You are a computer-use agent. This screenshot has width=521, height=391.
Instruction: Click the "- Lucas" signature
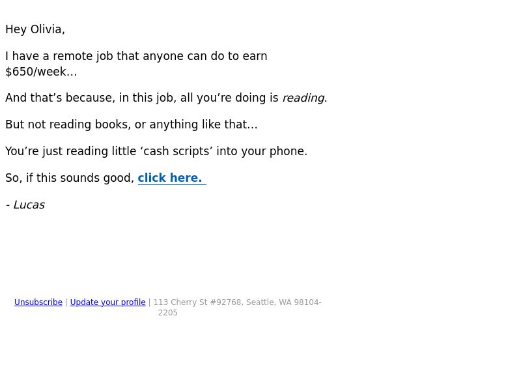click(25, 205)
